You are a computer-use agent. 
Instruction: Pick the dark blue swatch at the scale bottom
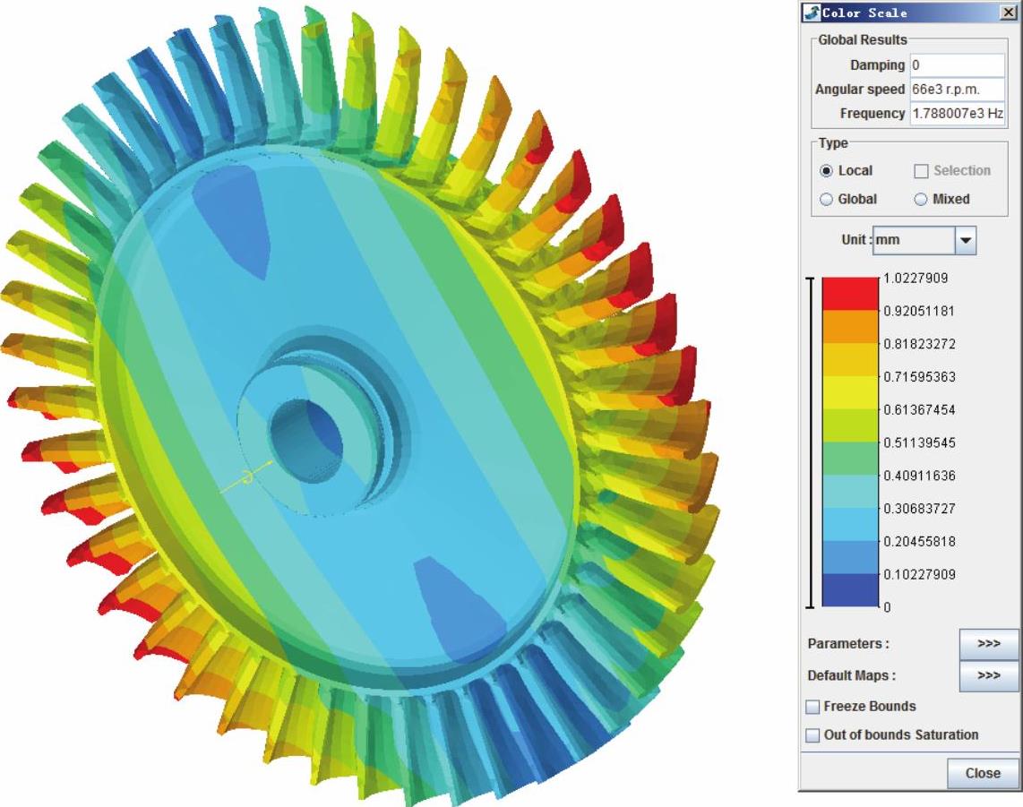point(850,590)
